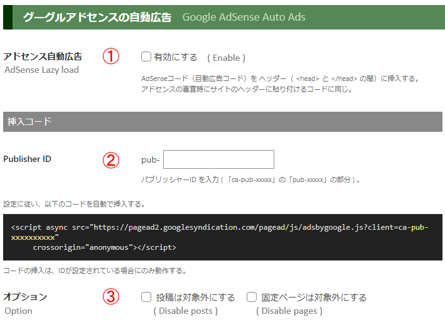Click the script code snippet block
The width and height of the screenshot is (445, 322).
click(x=222, y=237)
